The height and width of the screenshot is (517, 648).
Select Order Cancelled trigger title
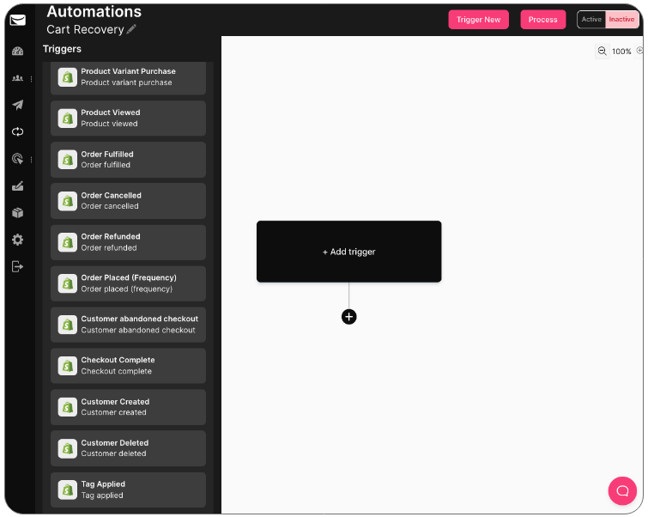tap(112, 195)
